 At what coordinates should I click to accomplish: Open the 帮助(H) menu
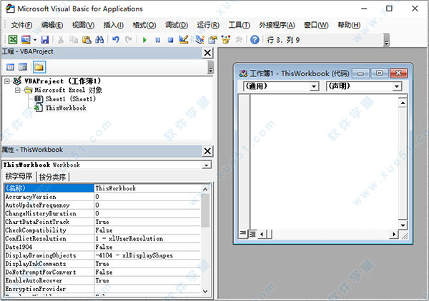349,25
